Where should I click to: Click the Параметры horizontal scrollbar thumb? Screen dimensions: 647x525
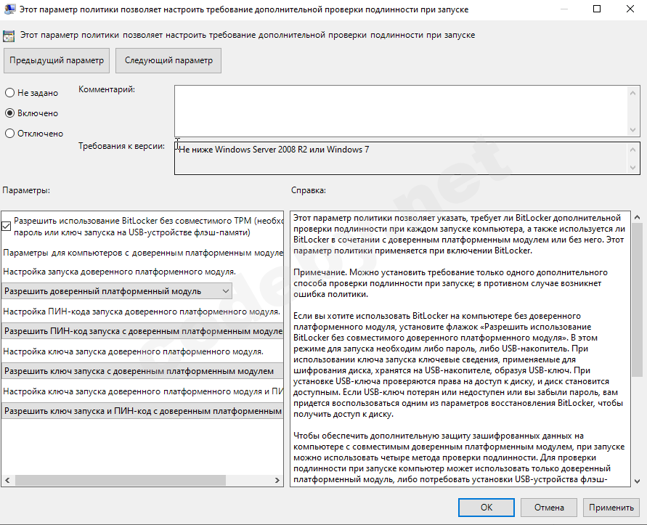[x=121, y=481]
